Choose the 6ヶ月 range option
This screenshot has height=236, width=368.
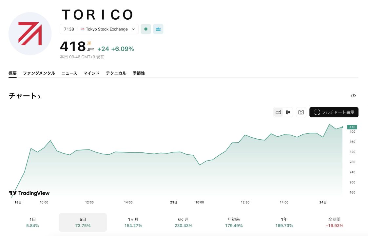coord(183,222)
